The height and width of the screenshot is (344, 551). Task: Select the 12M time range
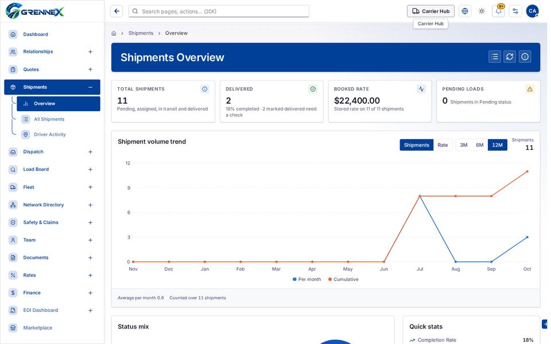(x=497, y=145)
